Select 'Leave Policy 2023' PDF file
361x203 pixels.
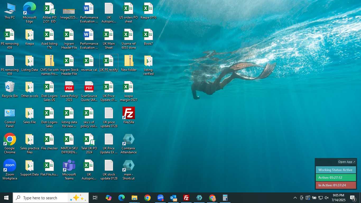click(69, 91)
